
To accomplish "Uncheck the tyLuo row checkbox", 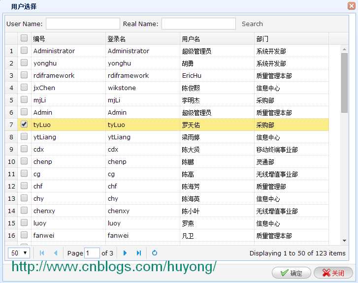I will 24,124.
